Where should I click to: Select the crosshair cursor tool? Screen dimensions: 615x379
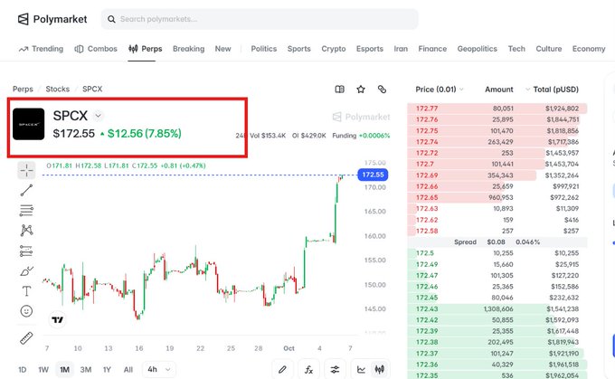(x=26, y=170)
